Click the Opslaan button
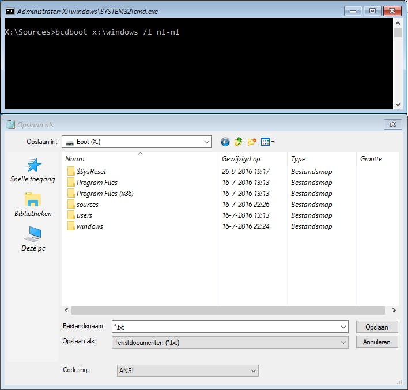The width and height of the screenshot is (408, 390). pyautogui.click(x=377, y=327)
